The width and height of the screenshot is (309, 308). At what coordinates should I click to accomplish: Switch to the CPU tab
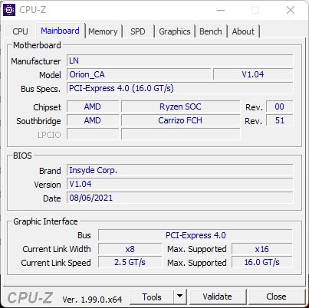(20, 31)
